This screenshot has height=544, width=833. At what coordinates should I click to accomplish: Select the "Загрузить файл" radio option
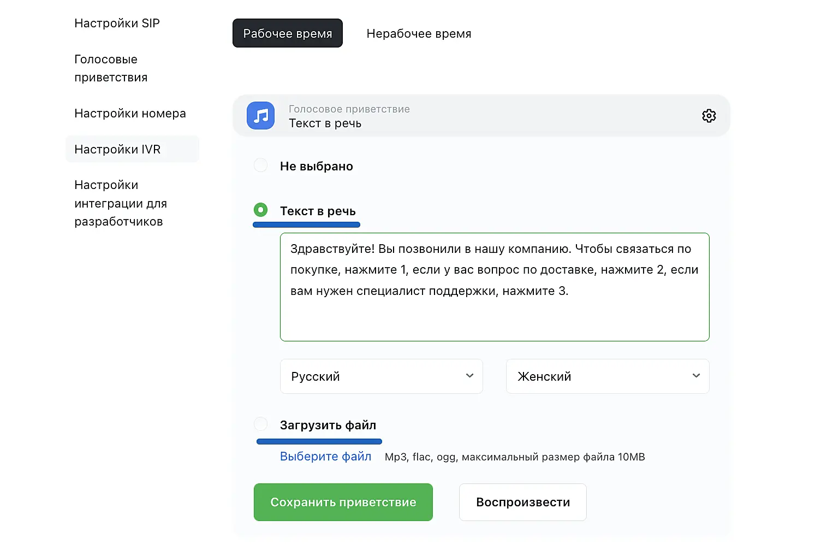261,424
